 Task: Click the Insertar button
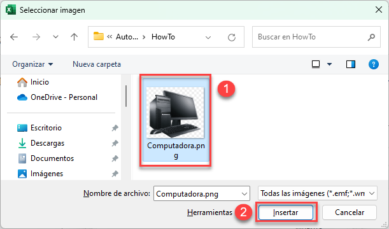(286, 212)
